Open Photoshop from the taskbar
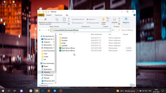 tap(43, 91)
